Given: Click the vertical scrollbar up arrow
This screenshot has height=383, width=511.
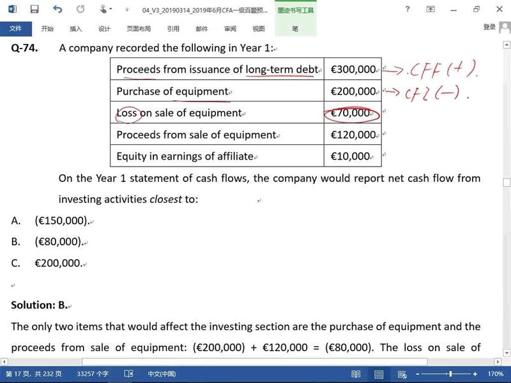Looking at the screenshot, I should [507, 45].
